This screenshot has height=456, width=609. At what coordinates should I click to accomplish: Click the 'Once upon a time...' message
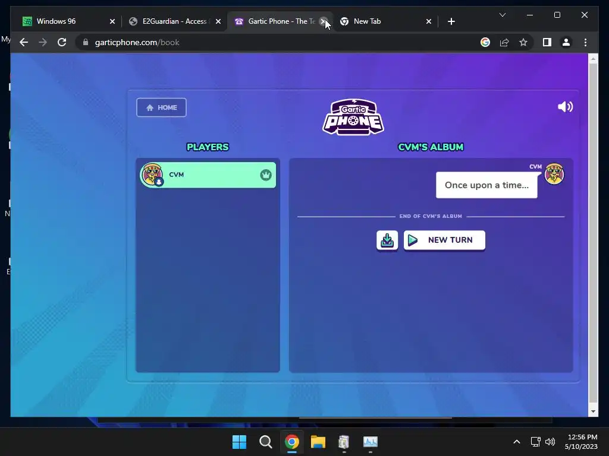click(486, 185)
